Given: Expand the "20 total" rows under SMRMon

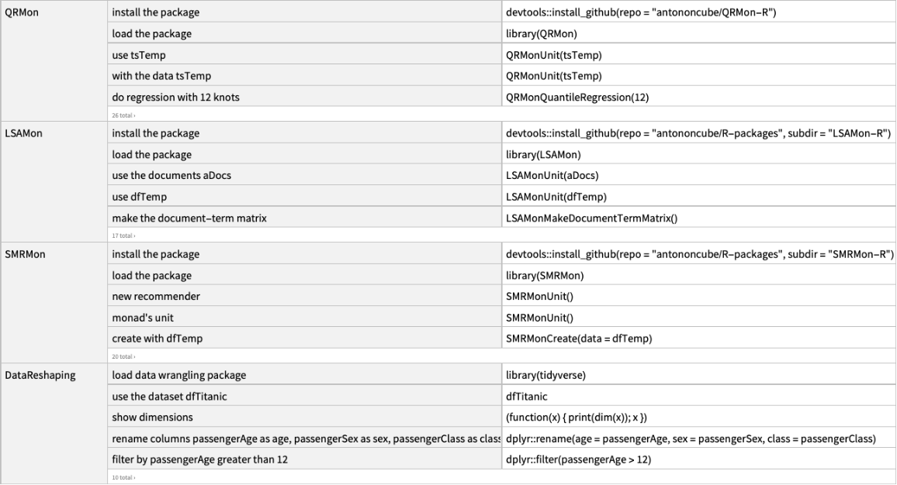Looking at the screenshot, I should coord(122,356).
